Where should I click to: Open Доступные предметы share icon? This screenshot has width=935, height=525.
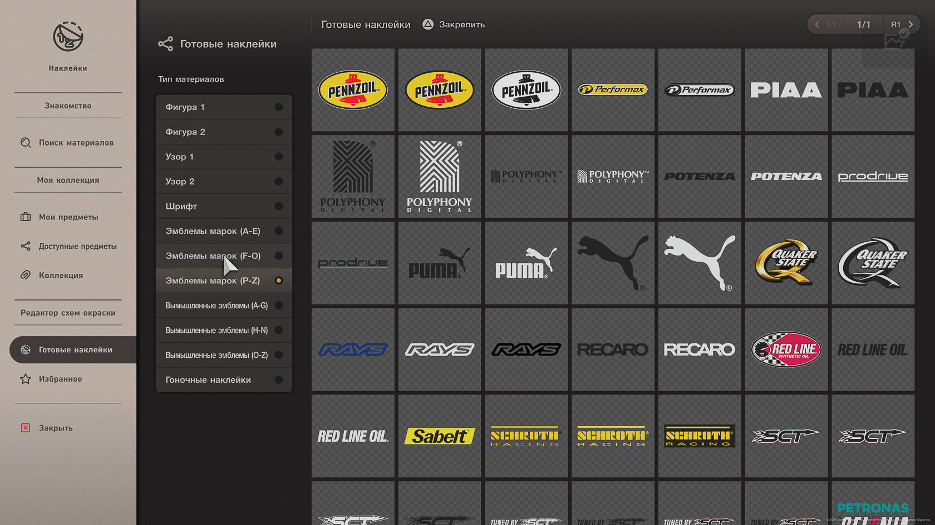[26, 246]
